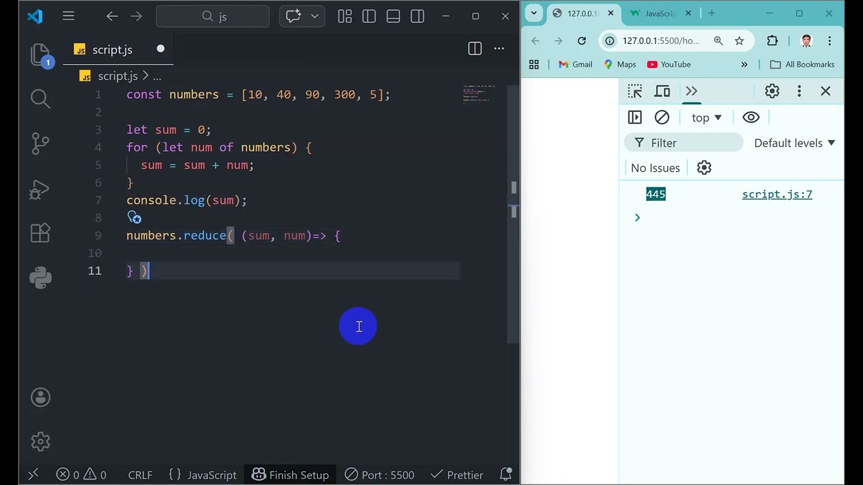Open the Copilot dropdown arrow in the title bar
Image resolution: width=863 pixels, height=485 pixels.
coord(315,16)
